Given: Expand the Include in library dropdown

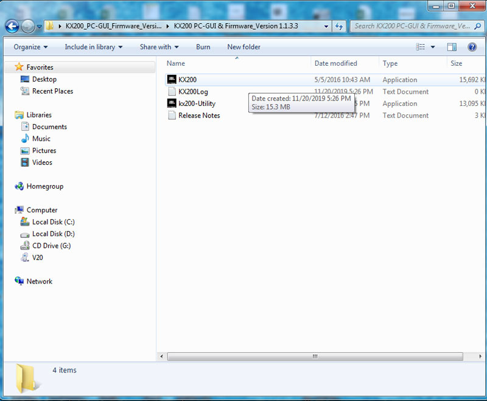Looking at the screenshot, I should point(94,47).
